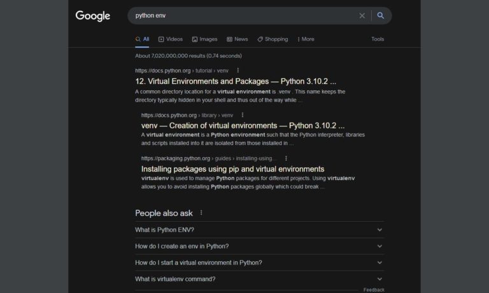Click the About 7,020,000,000 results text

click(x=188, y=56)
